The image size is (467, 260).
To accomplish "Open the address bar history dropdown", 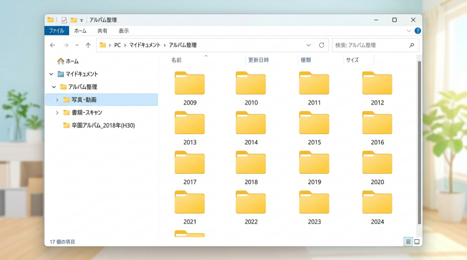I will click(x=309, y=45).
